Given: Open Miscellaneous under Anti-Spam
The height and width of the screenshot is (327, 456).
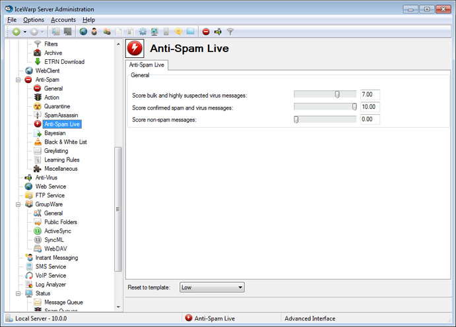Looking at the screenshot, I should [61, 168].
